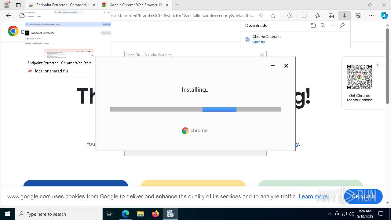
Task: Accept cookies with the OK, got it button
Action: pyautogui.click(x=363, y=196)
